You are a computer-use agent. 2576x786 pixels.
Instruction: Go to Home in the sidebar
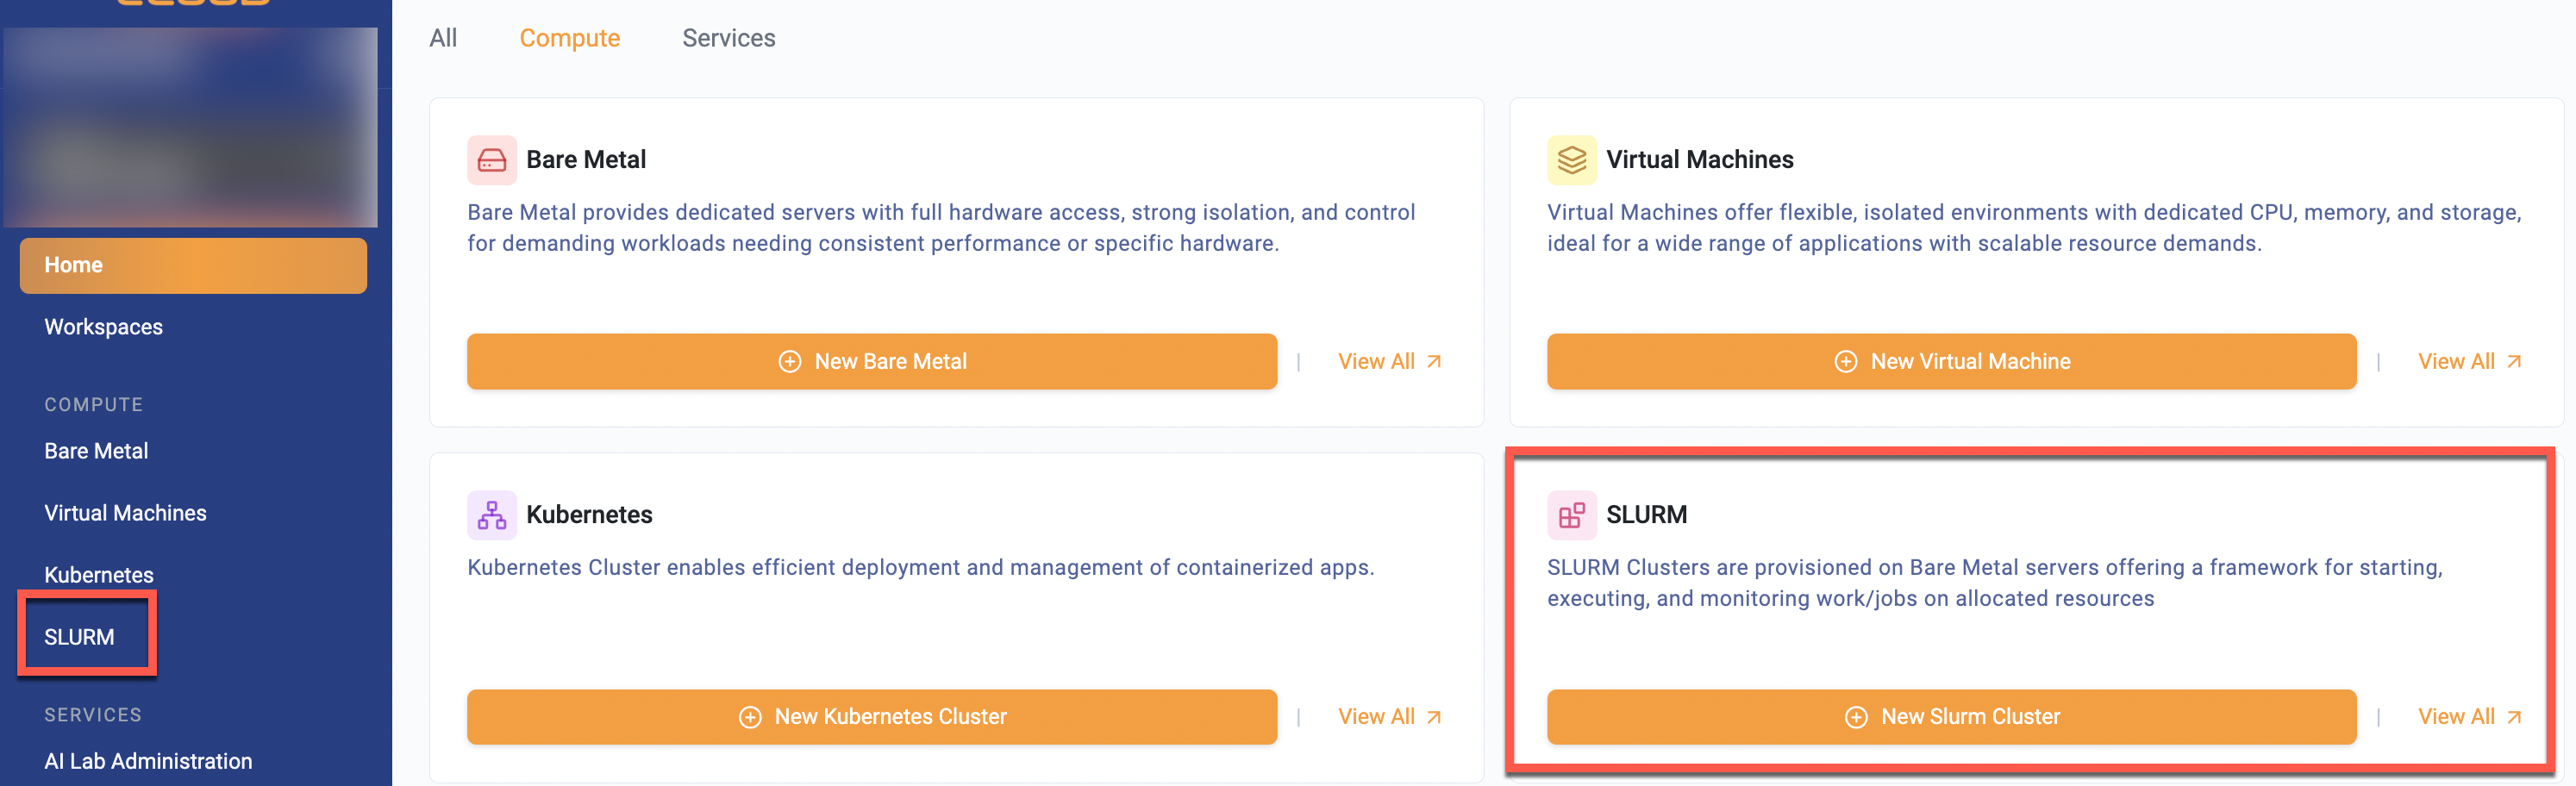[x=193, y=266]
